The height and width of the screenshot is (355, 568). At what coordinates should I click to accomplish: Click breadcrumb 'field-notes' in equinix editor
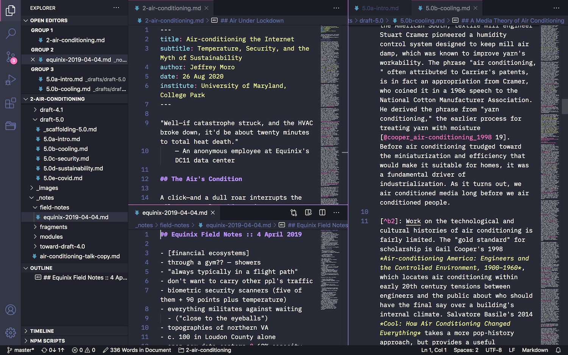point(174,225)
